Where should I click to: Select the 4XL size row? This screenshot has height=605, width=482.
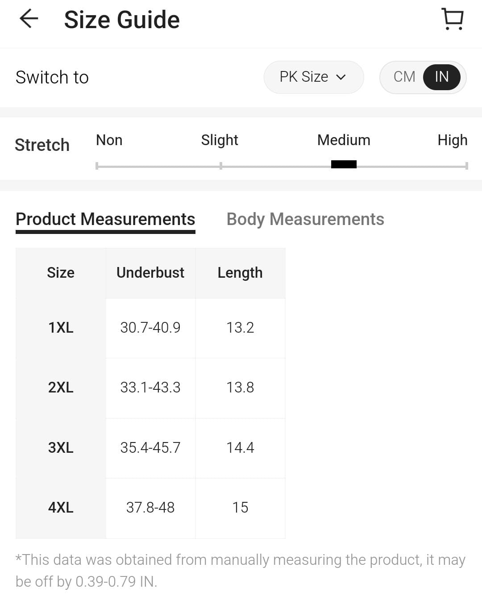(61, 508)
